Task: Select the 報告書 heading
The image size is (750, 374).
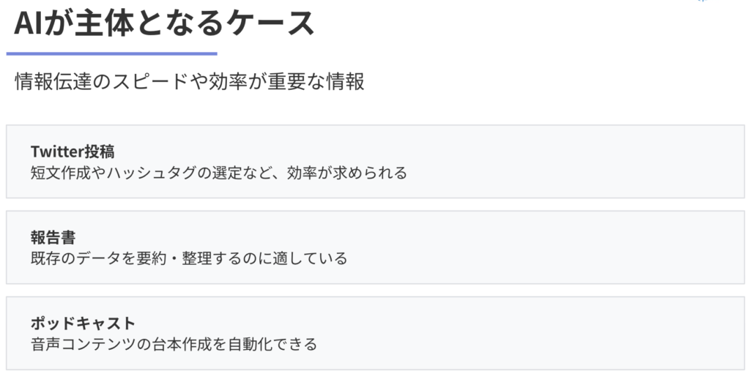Action: click(x=53, y=237)
